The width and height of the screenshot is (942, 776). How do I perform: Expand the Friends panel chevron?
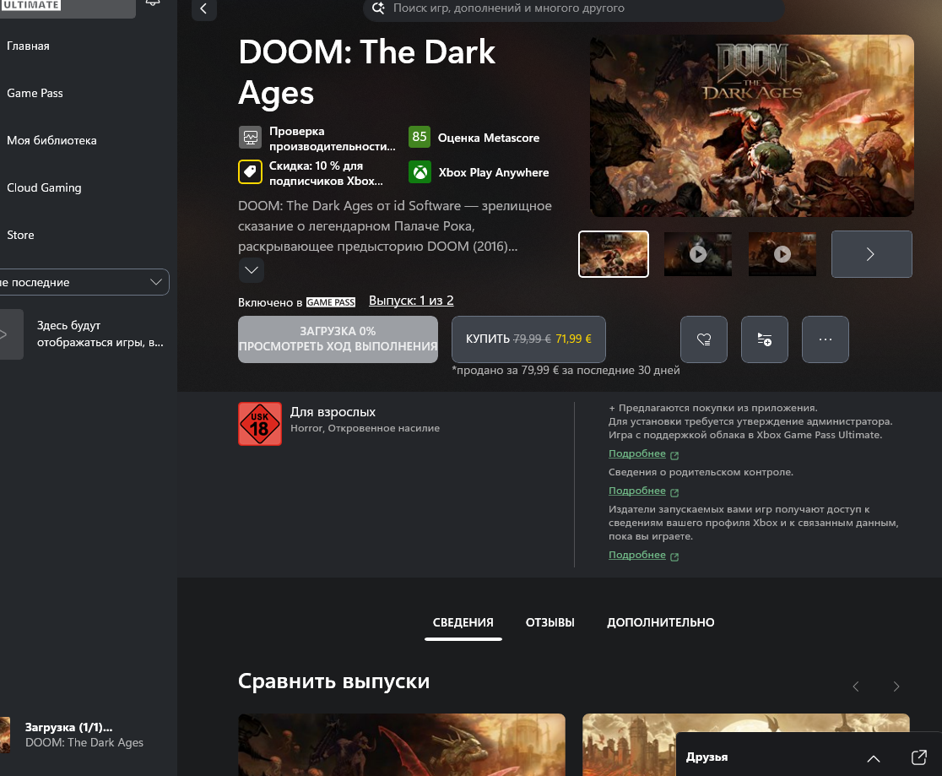(874, 758)
